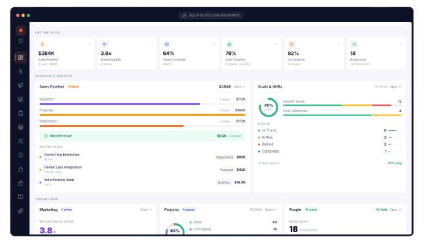This screenshot has height=243, width=427.
Task: Click the 78% avg circular progress ring
Action: pos(268,107)
